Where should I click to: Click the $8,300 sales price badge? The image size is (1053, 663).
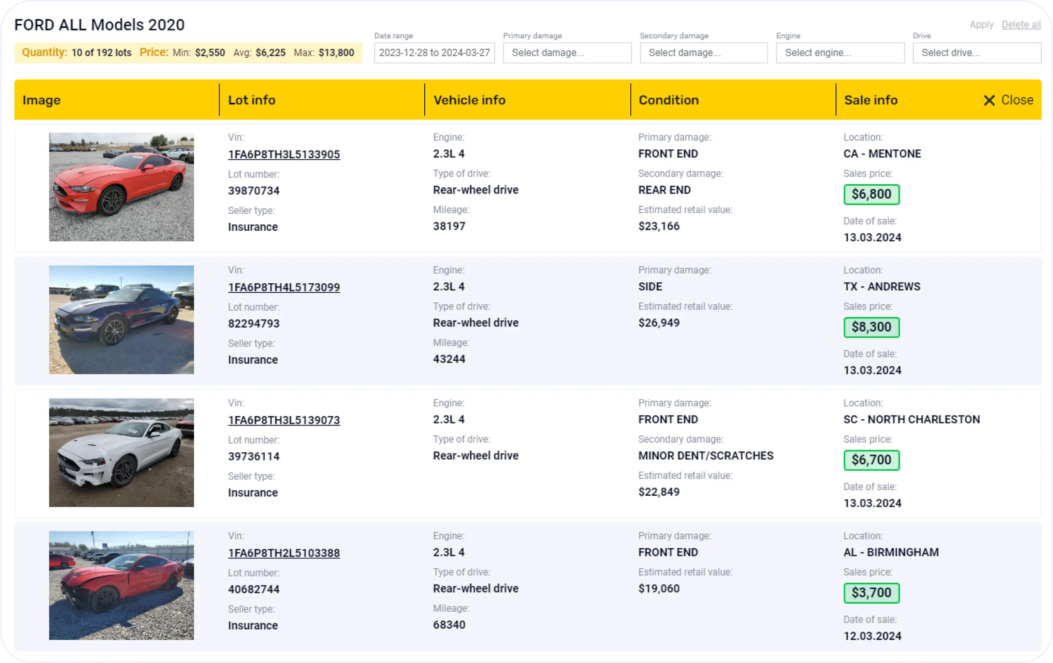pyautogui.click(x=871, y=327)
